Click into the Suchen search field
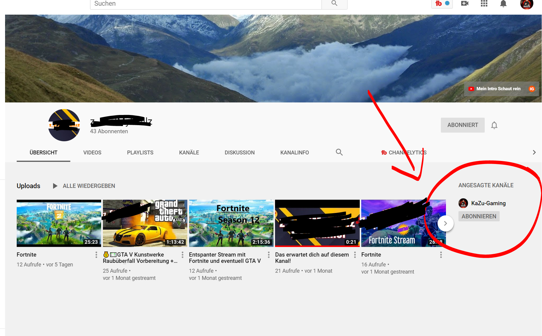 pyautogui.click(x=206, y=4)
